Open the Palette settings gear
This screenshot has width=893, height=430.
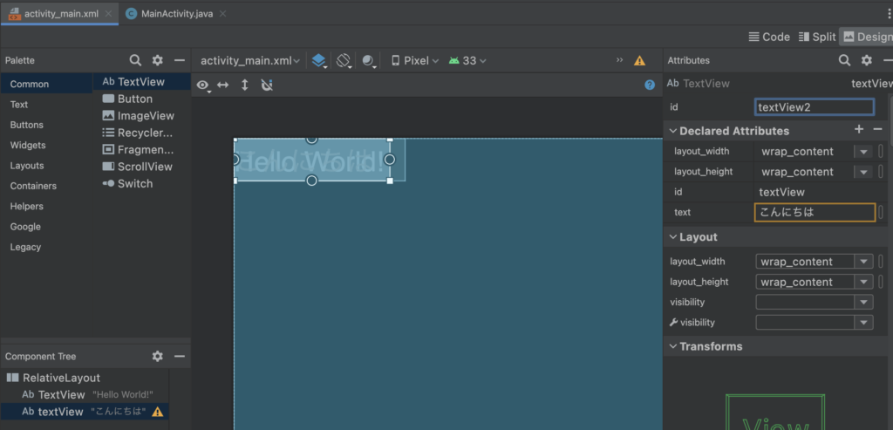tap(158, 60)
